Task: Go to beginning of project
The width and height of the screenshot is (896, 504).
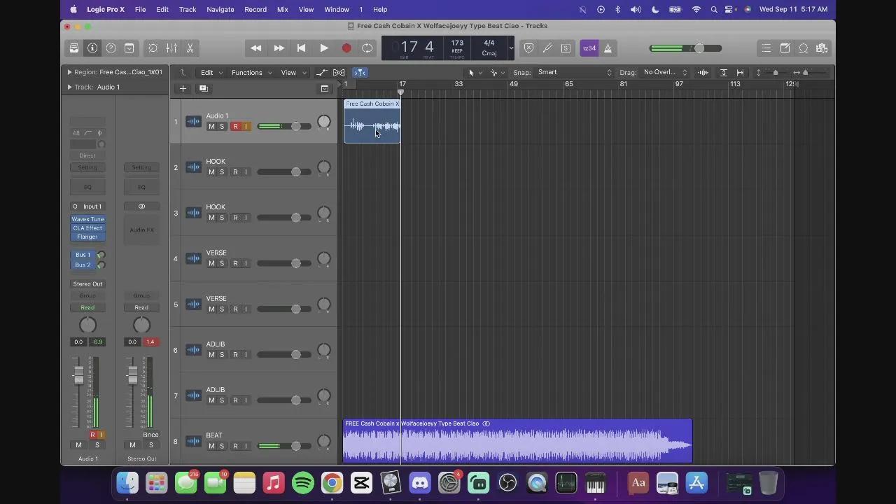Action: tap(301, 48)
